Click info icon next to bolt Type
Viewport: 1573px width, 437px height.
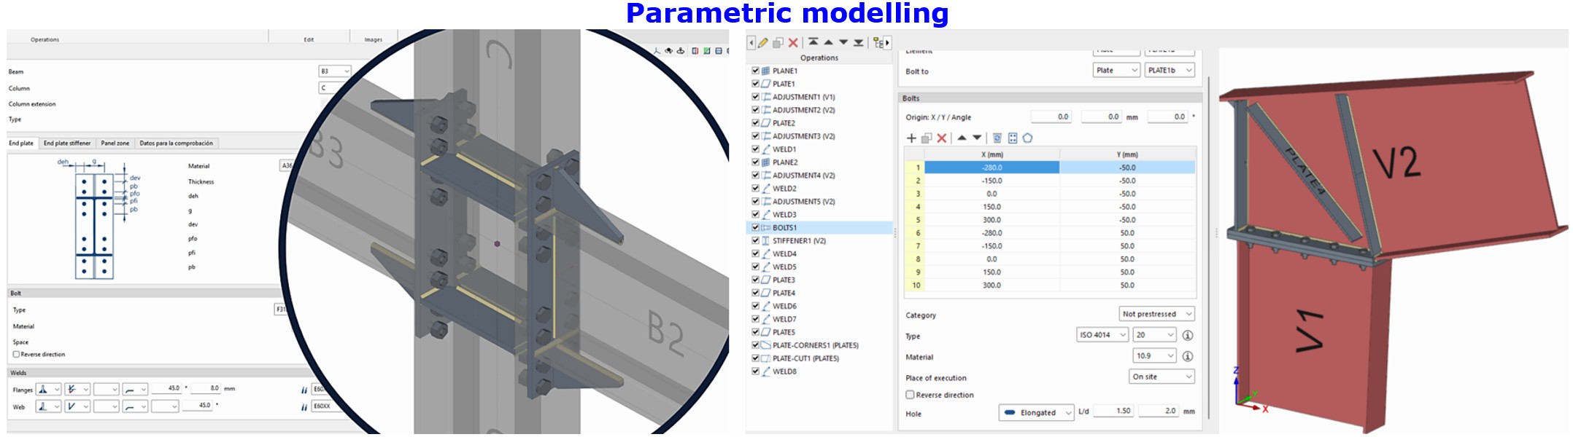coord(1188,335)
